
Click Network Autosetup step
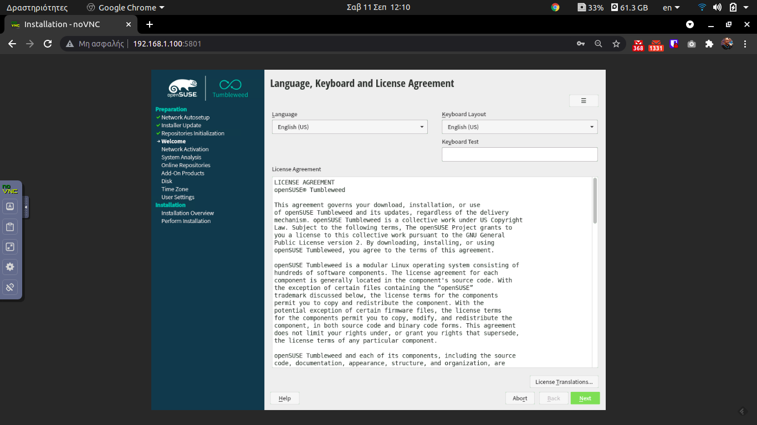pyautogui.click(x=186, y=117)
